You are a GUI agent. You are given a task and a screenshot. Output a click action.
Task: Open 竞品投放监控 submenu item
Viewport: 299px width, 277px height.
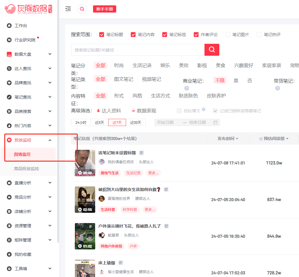click(26, 169)
